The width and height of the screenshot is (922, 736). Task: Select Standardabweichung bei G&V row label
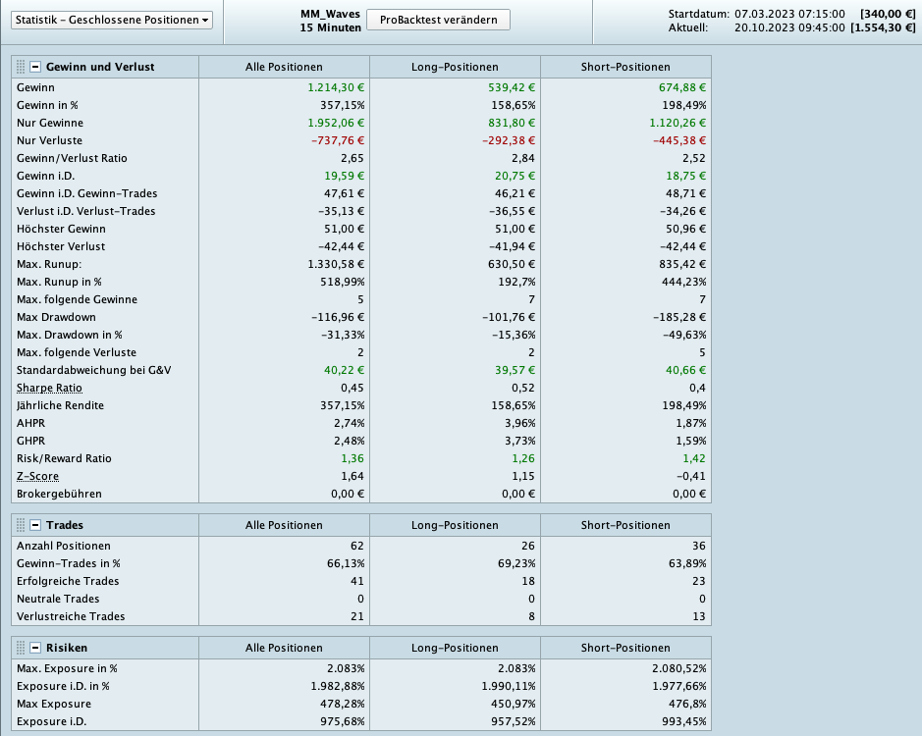93,370
